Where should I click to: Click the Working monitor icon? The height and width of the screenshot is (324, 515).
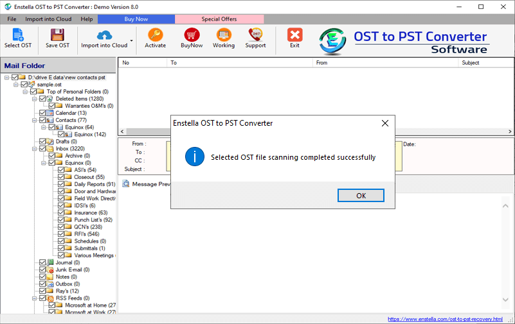point(224,35)
